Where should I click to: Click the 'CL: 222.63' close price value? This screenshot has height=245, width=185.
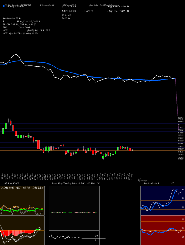(x=69, y=7)
